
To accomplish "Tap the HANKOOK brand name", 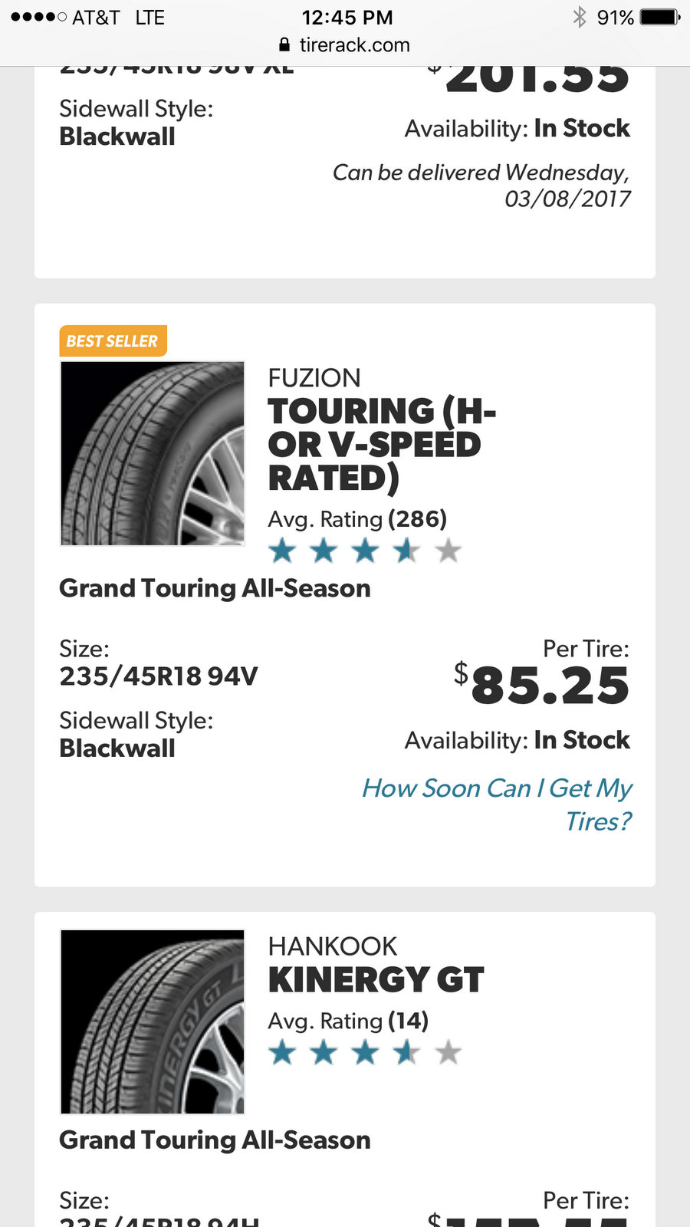I will click(x=333, y=946).
